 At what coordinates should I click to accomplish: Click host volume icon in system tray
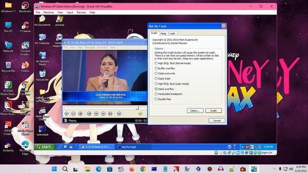(x=291, y=169)
